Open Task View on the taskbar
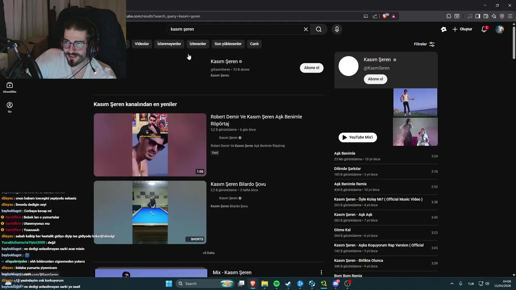 pos(241,284)
